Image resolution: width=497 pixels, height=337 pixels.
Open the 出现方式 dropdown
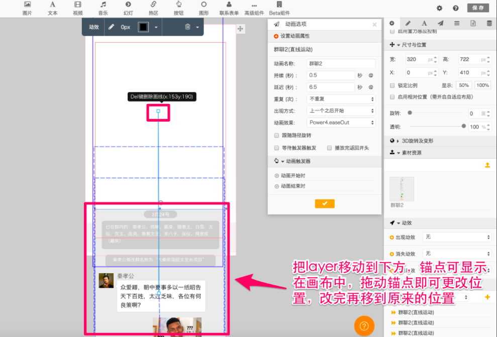click(341, 110)
